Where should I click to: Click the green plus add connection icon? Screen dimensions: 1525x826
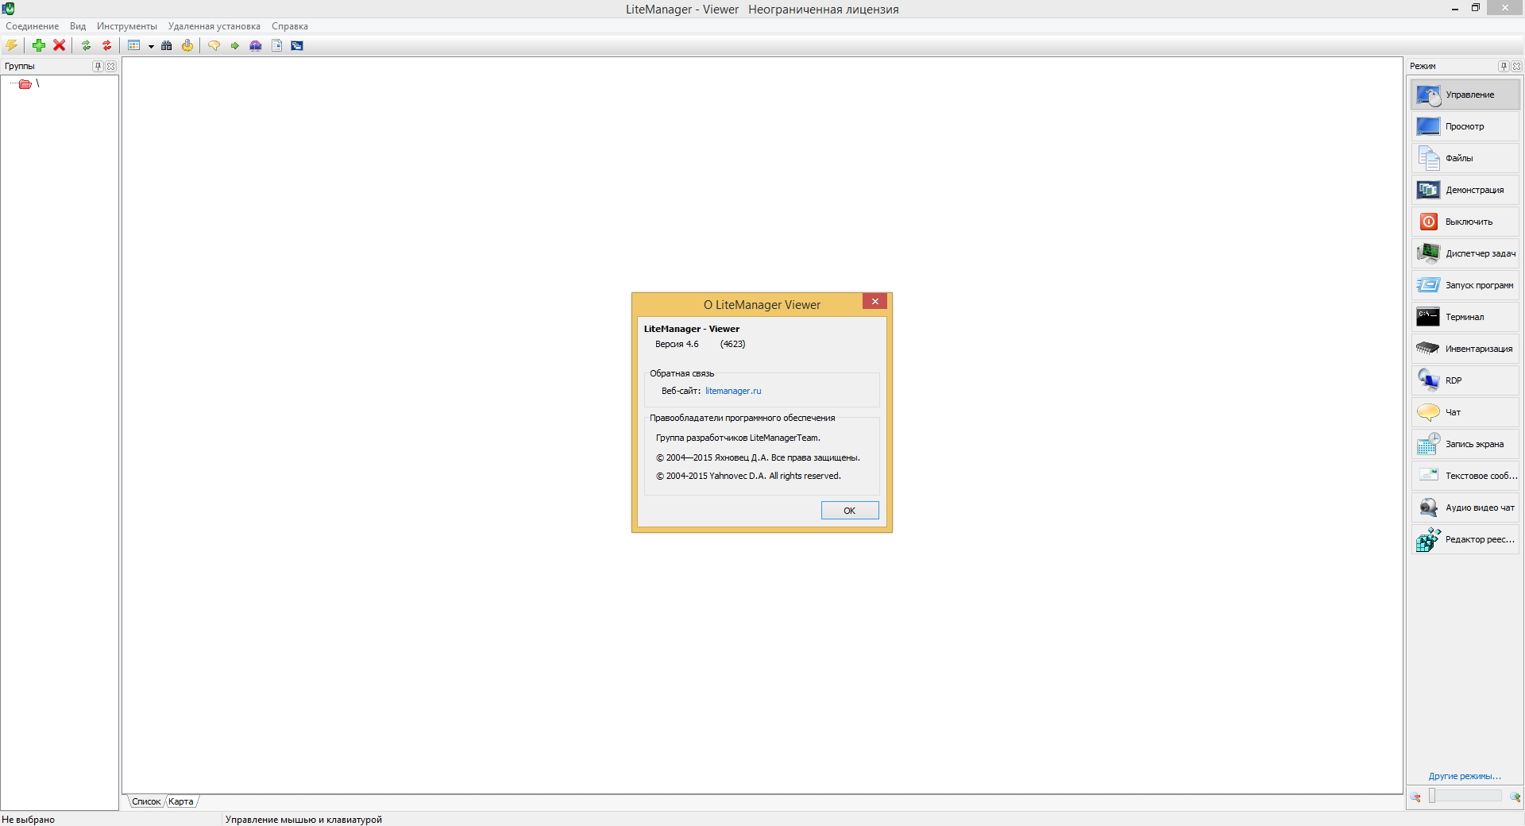click(38, 45)
